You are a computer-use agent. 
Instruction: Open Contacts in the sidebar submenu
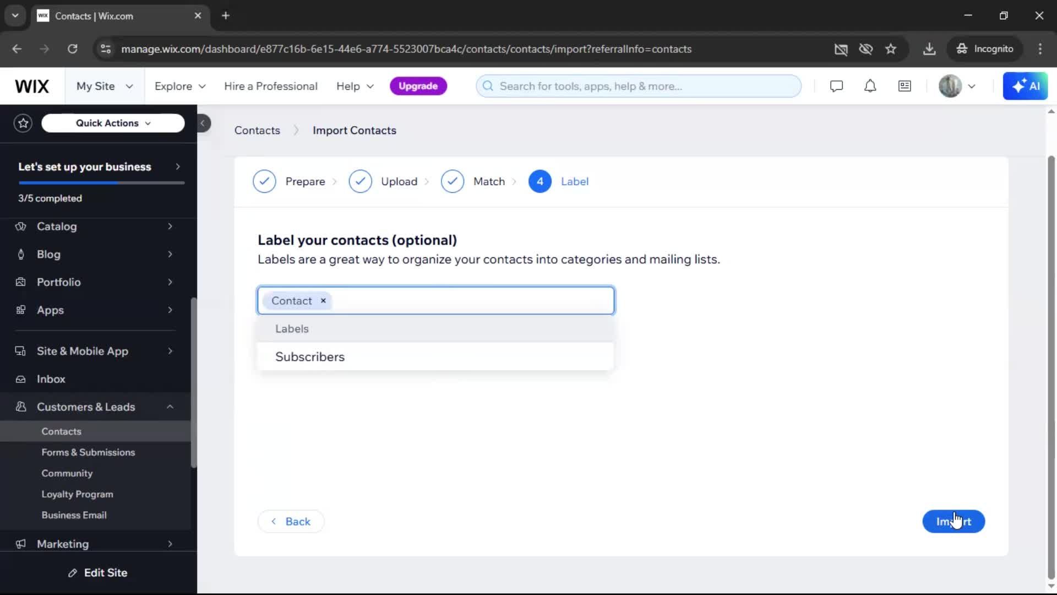61,431
